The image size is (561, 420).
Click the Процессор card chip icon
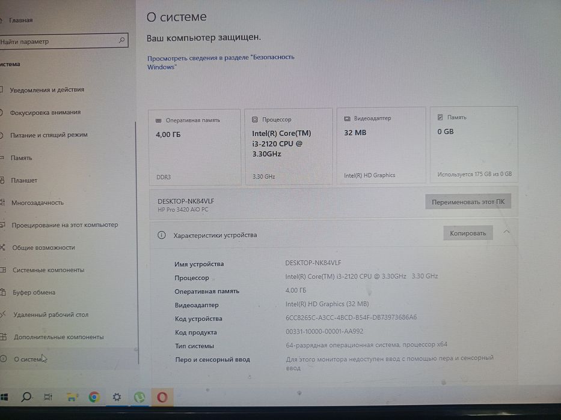255,119
